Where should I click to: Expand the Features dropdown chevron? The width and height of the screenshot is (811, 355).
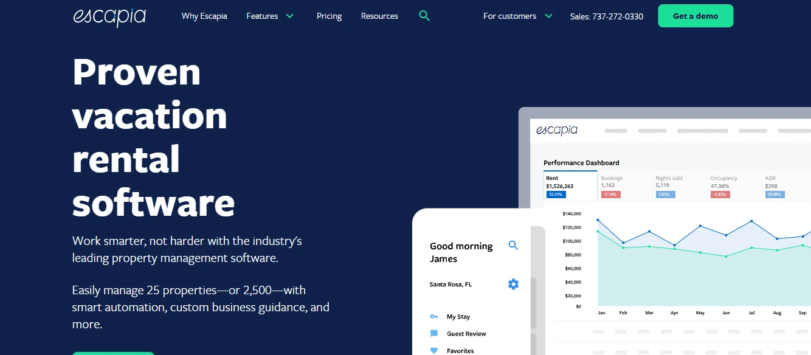coord(289,16)
